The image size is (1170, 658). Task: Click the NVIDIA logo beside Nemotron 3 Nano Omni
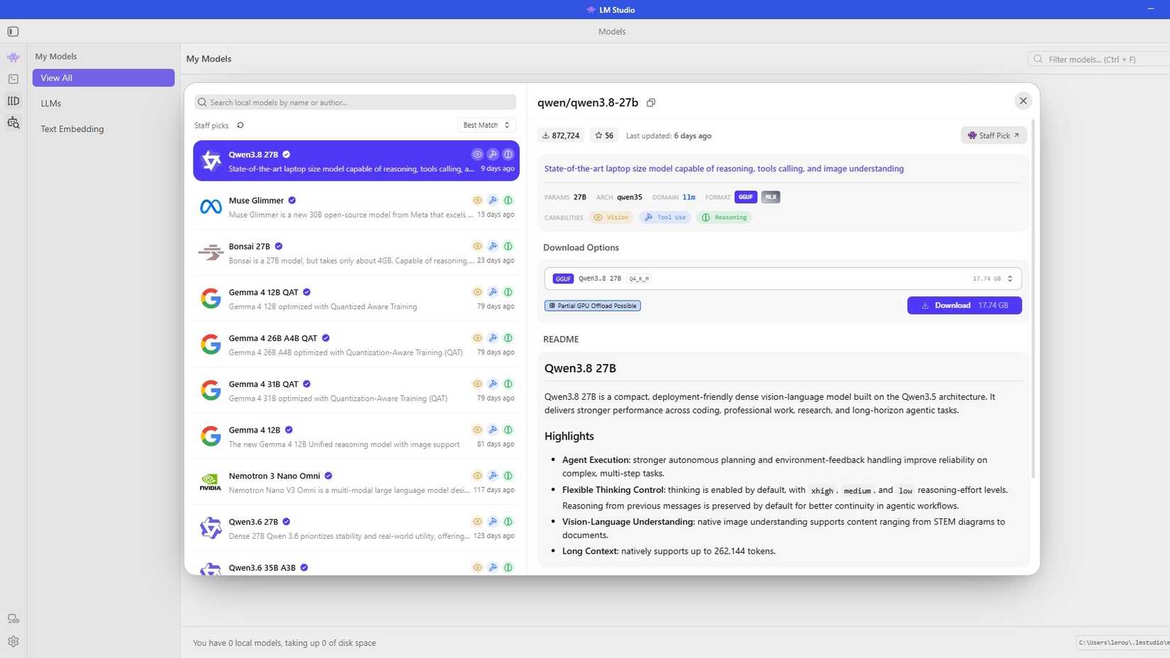point(211,482)
